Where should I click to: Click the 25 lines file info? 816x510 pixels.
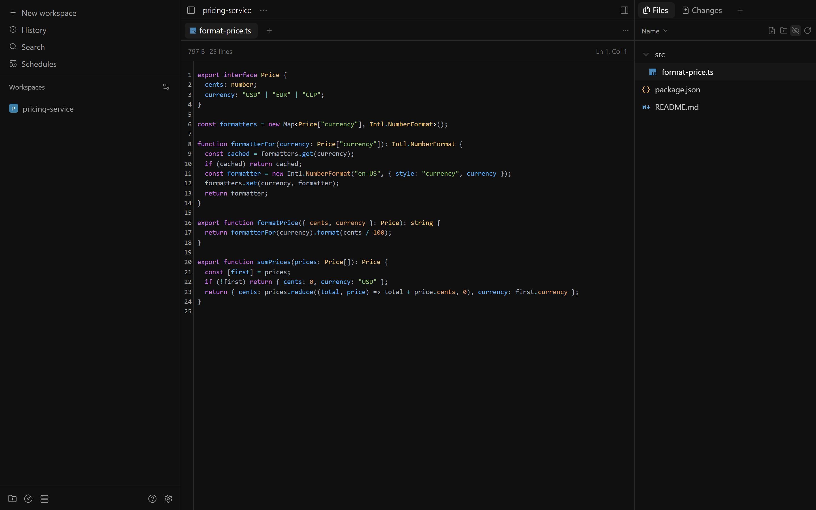point(220,51)
